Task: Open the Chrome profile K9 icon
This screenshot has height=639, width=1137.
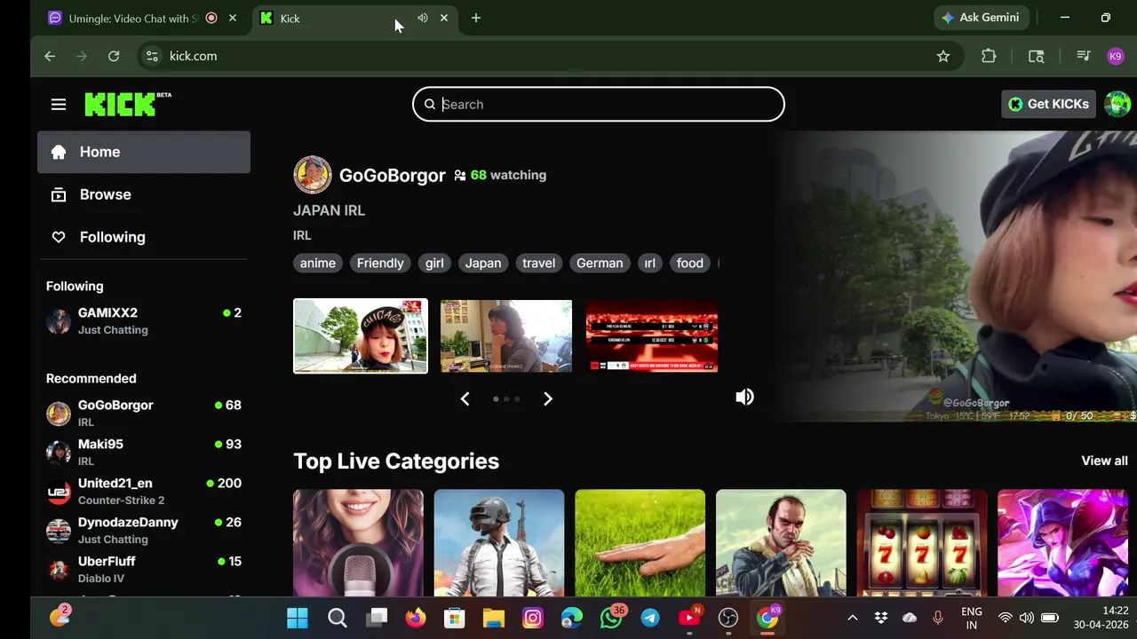Action: click(x=1116, y=56)
